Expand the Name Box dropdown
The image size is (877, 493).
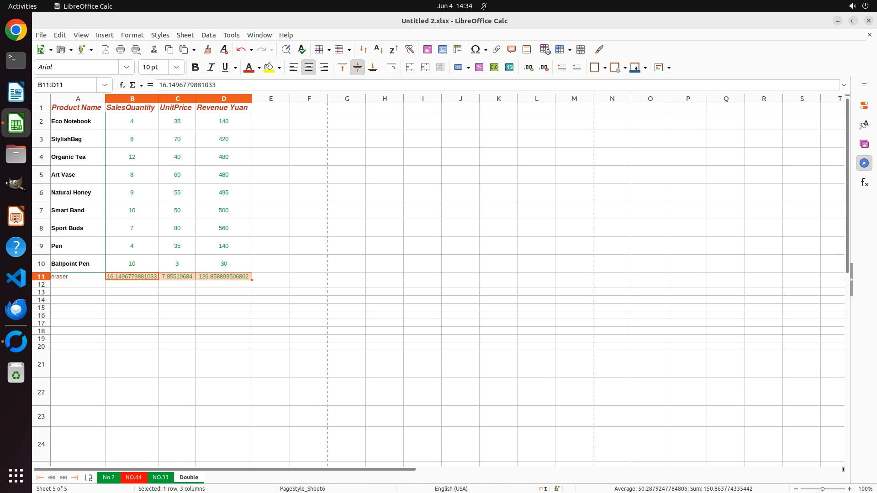105,85
